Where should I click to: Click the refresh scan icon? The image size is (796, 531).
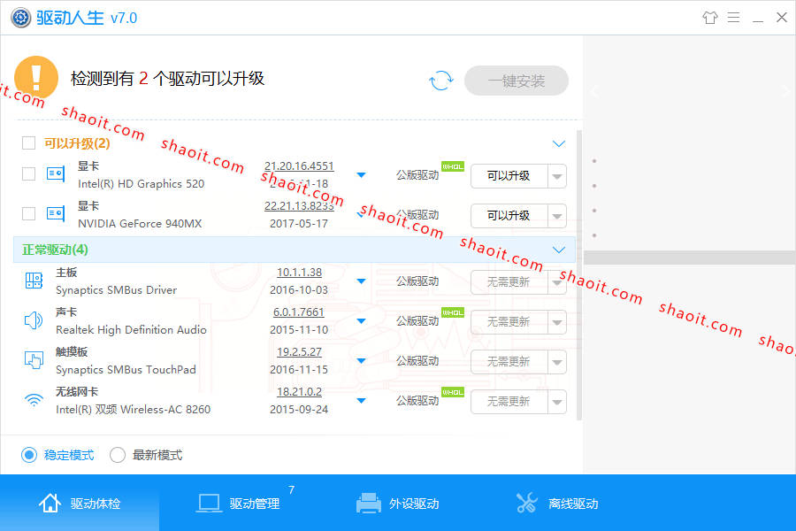440,81
